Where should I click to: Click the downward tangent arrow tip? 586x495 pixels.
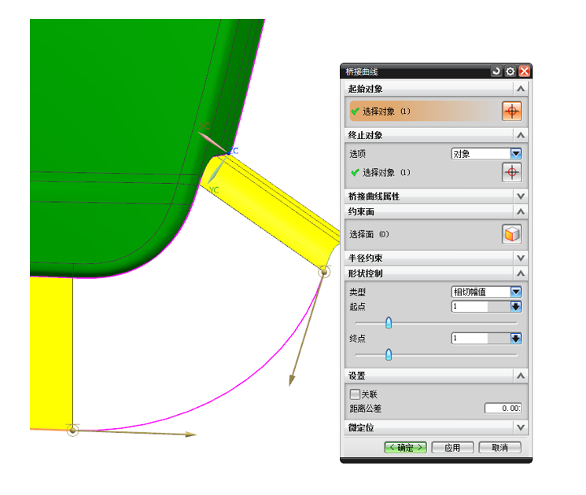(x=292, y=382)
